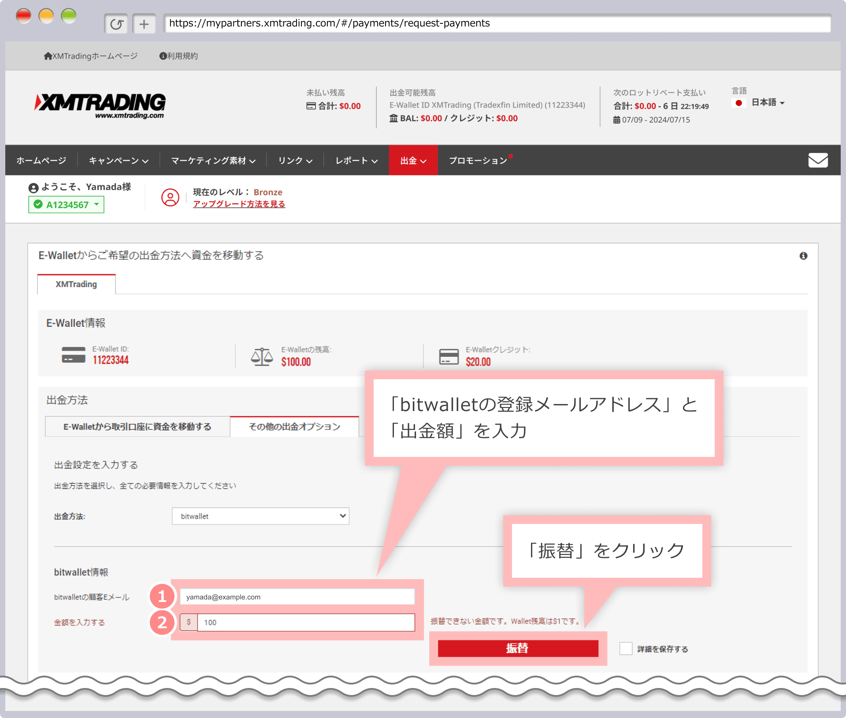Expand the A1234567 account dropdown
The image size is (846, 718).
67,205
